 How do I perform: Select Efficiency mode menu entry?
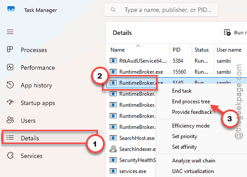(191, 126)
